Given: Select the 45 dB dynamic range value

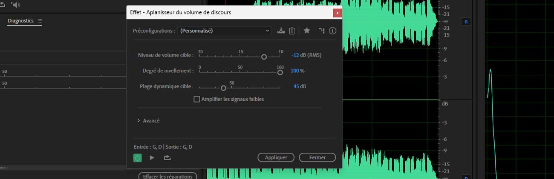Looking at the screenshot, I should pyautogui.click(x=296, y=86).
